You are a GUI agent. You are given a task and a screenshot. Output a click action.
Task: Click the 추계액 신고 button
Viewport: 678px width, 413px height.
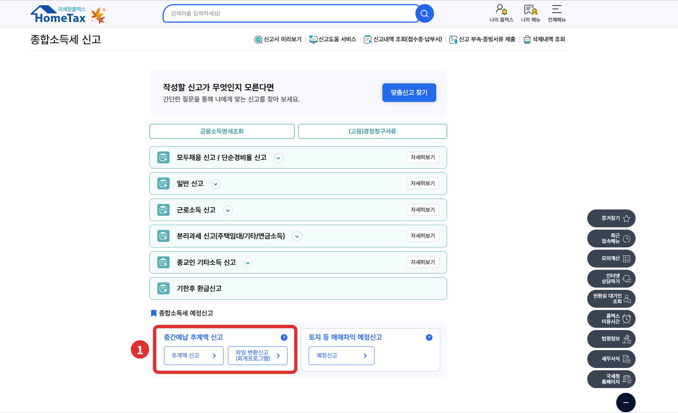(194, 356)
